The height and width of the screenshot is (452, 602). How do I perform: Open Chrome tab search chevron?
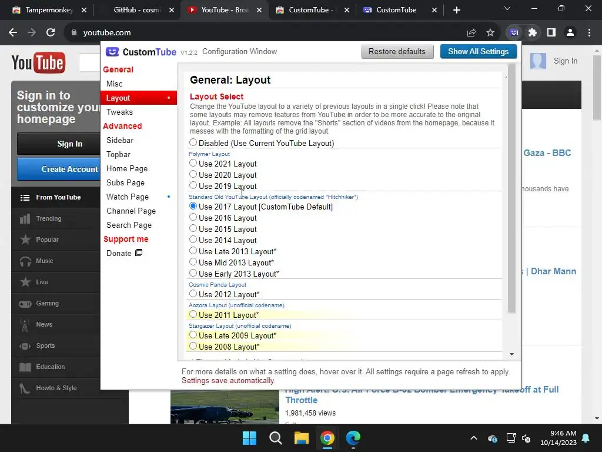[x=507, y=8]
